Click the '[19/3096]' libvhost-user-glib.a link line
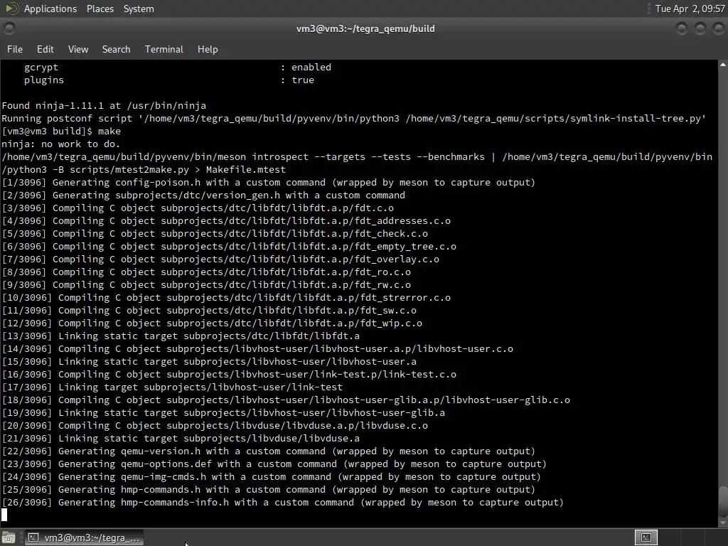Viewport: 728px width, 546px height. 223,413
